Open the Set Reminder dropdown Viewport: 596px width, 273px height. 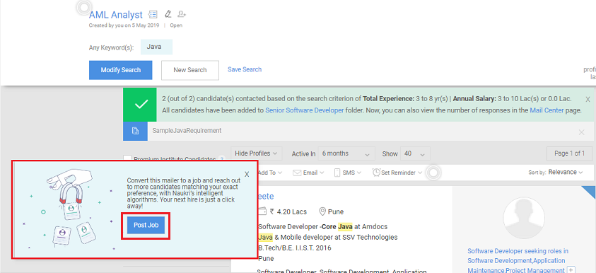tap(397, 173)
